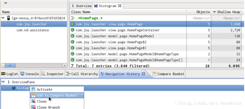The width and height of the screenshot is (245, 109).
Task: Select the com.nd.assistance process
Action: coord(34,30)
